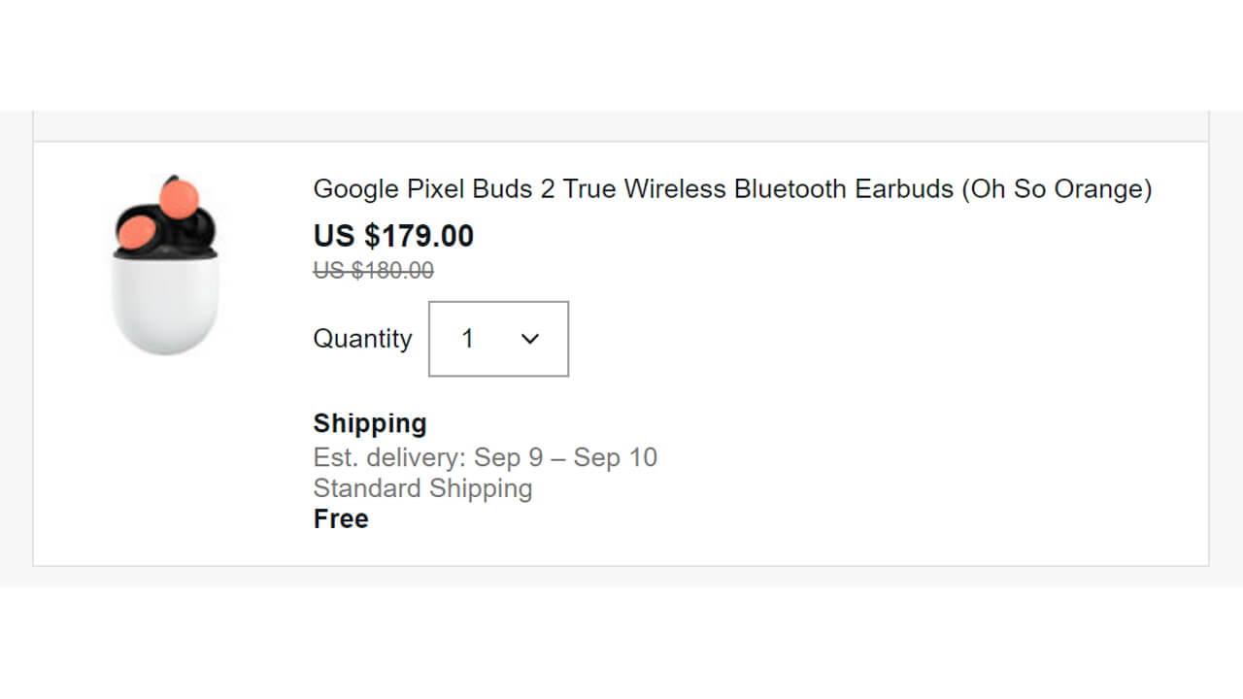Click the lower orange earbud in the image
The width and height of the screenshot is (1243, 699).
[x=134, y=234]
